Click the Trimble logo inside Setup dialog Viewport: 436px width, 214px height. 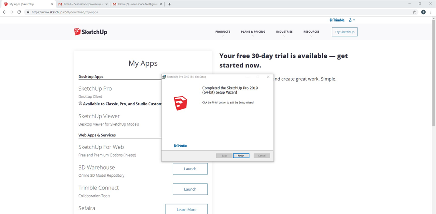tap(180, 146)
